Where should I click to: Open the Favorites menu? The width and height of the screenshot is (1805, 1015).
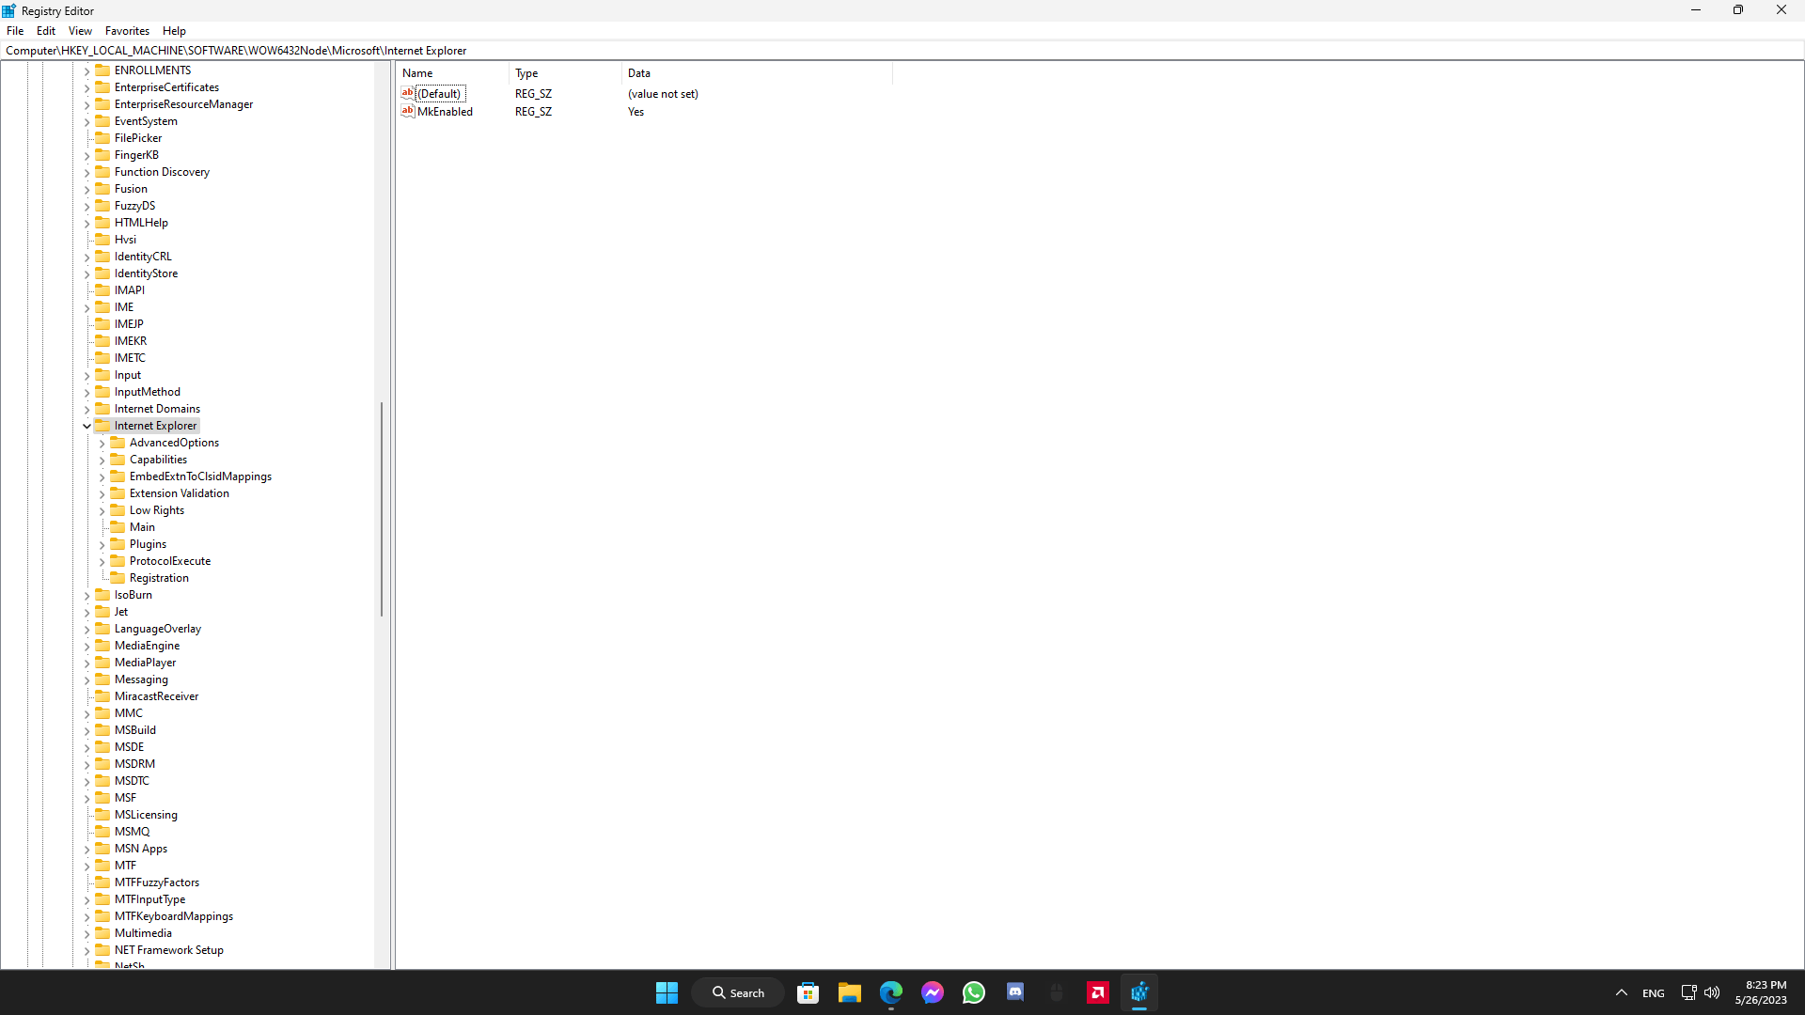click(127, 31)
